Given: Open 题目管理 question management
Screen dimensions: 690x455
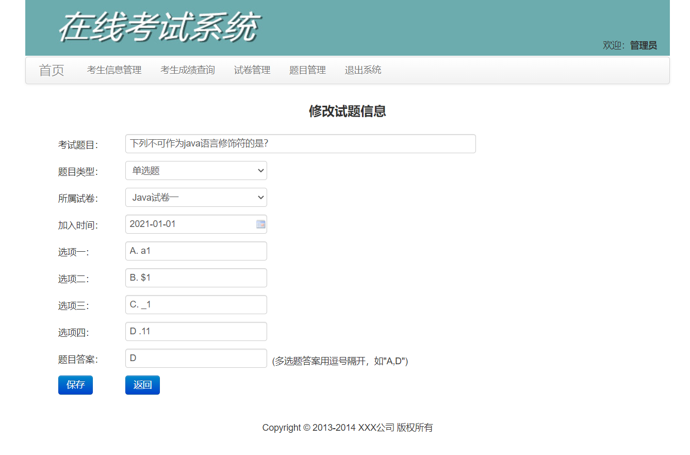Looking at the screenshot, I should (307, 70).
